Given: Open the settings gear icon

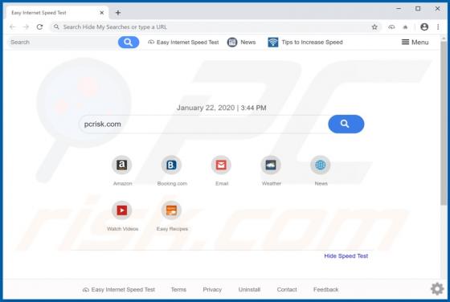Looking at the screenshot, I should point(437,288).
